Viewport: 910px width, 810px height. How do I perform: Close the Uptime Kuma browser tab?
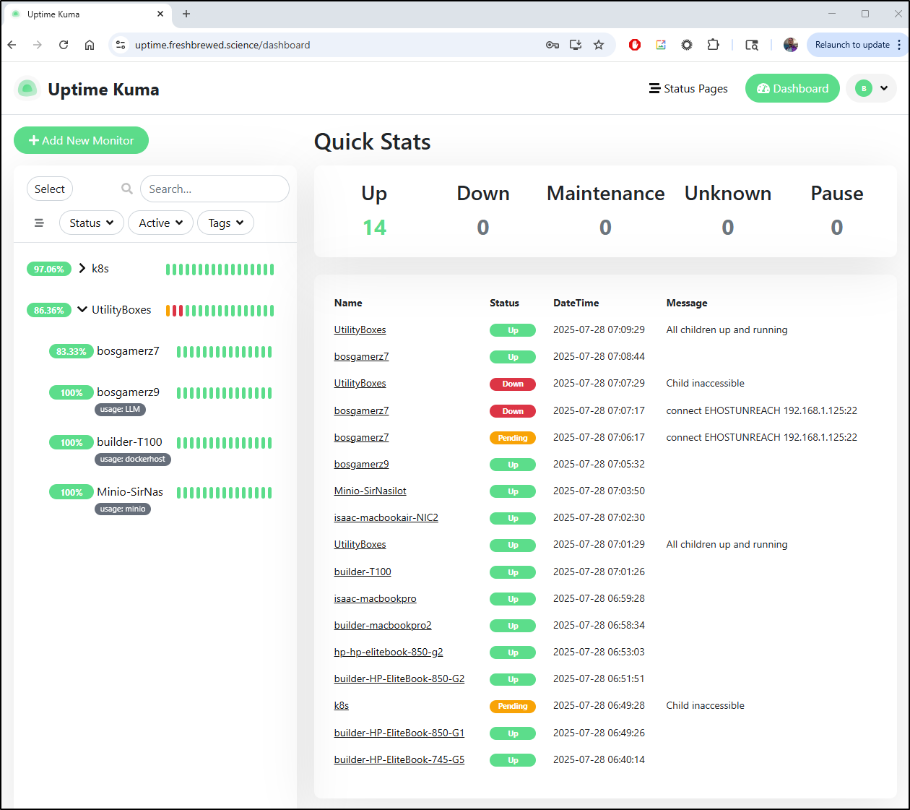tap(160, 14)
